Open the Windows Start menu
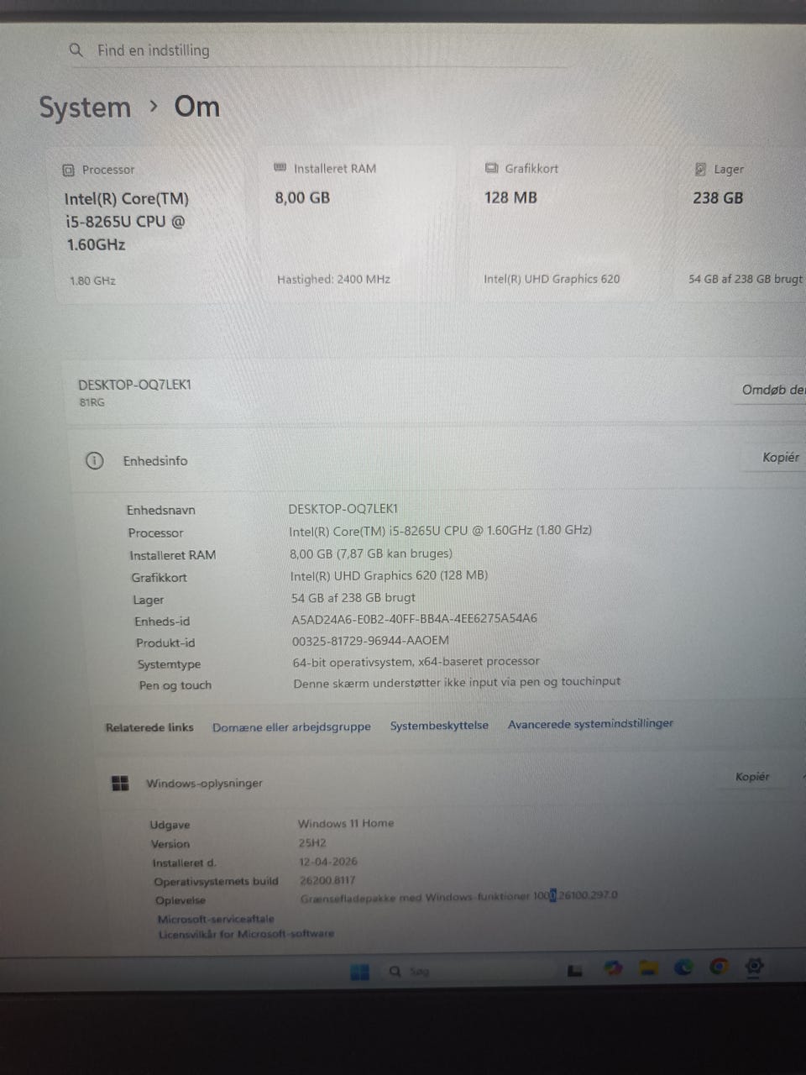806x1075 pixels. point(359,972)
